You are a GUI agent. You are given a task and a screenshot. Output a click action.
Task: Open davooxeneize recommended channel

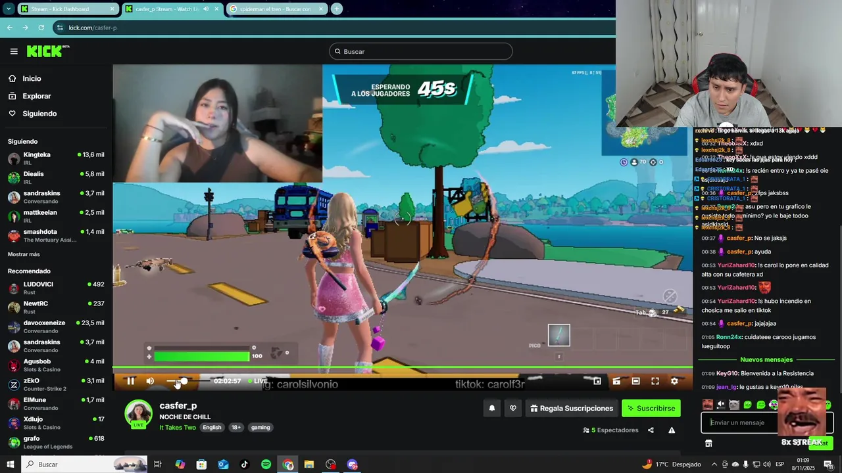pyautogui.click(x=56, y=327)
